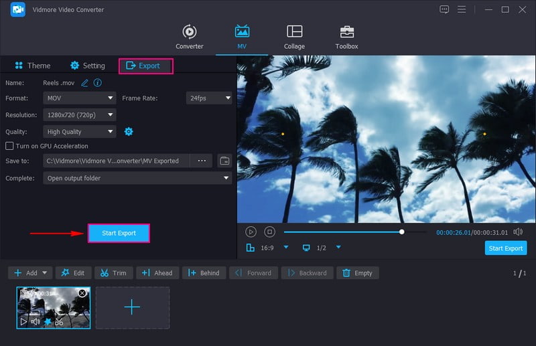Click the Trim button in the toolbar
The image size is (536, 346).
(x=113, y=273)
